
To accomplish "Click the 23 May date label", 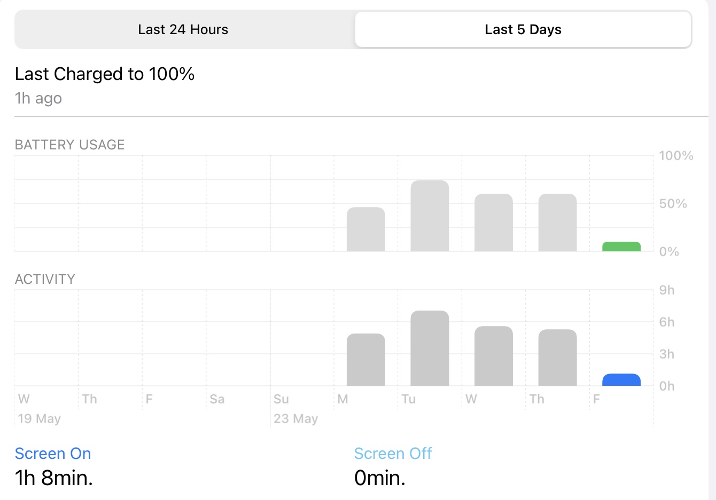I will (295, 419).
